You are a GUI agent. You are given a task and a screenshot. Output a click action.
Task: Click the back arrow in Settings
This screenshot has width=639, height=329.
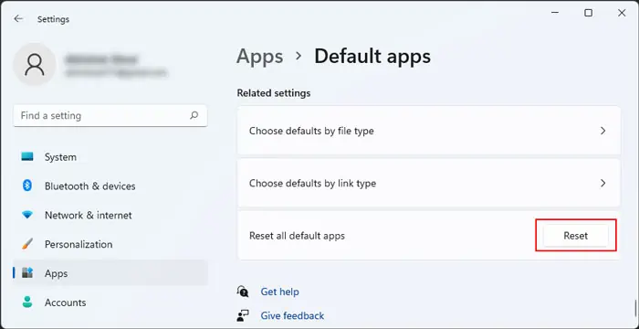[x=18, y=19]
